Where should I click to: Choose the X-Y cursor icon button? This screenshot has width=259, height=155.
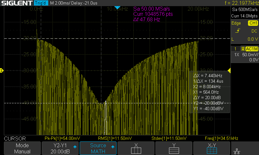click(212, 148)
